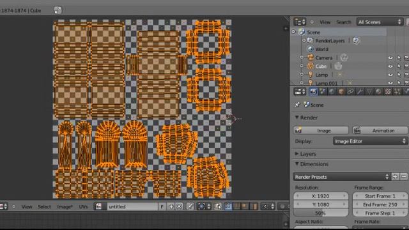
Task: Adjust the 50% resolution scale slider
Action: 321,213
